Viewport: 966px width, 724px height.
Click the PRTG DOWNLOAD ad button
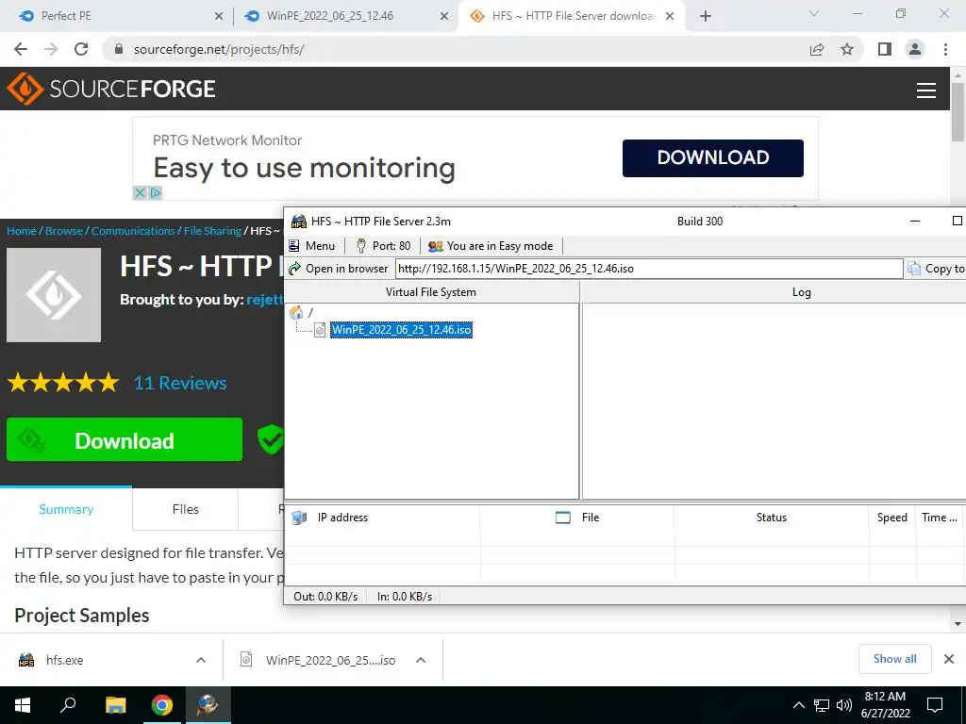point(713,158)
